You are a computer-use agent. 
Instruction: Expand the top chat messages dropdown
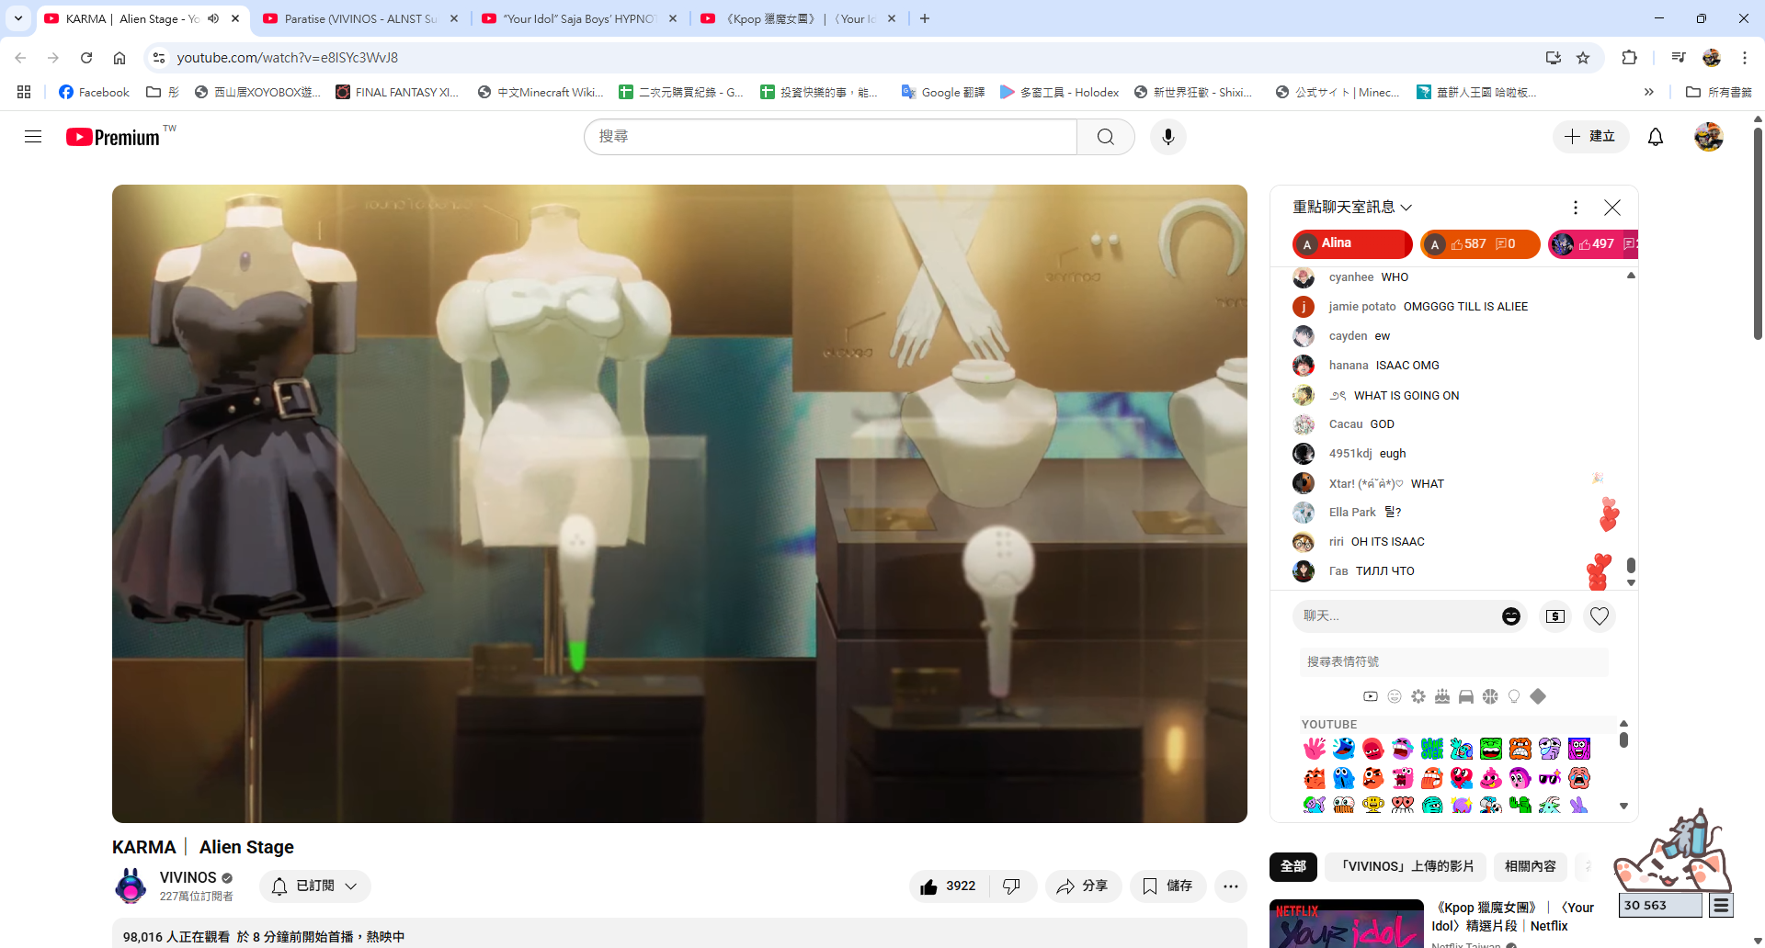pos(1351,208)
